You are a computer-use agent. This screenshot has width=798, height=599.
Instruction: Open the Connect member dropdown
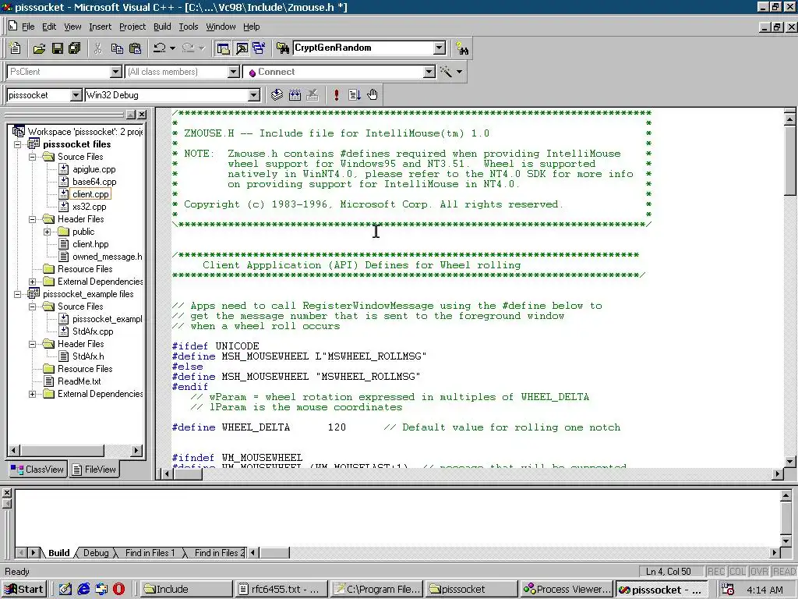(x=429, y=72)
